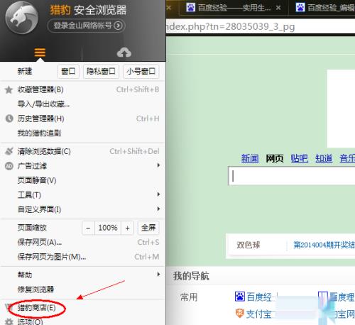The image size is (355, 325).
Task: Select 修复浏览器 menu entry
Action: (82, 290)
